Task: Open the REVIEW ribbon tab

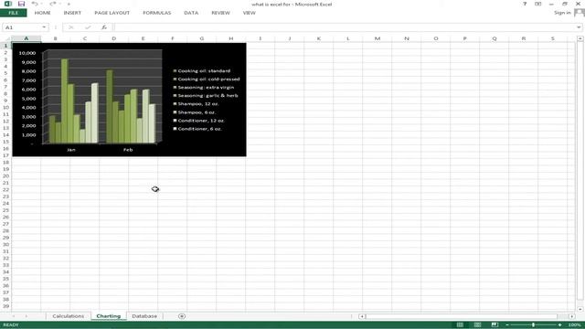Action: pos(220,13)
